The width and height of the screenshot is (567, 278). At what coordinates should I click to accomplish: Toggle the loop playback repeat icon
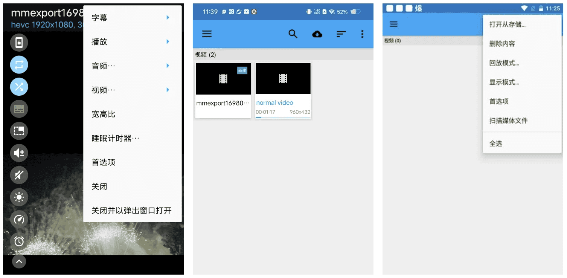pos(19,64)
